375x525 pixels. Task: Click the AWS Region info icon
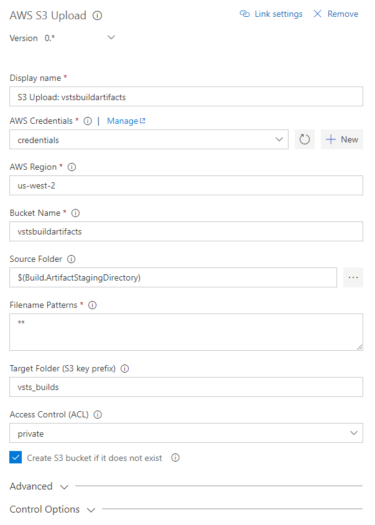pyautogui.click(x=72, y=167)
